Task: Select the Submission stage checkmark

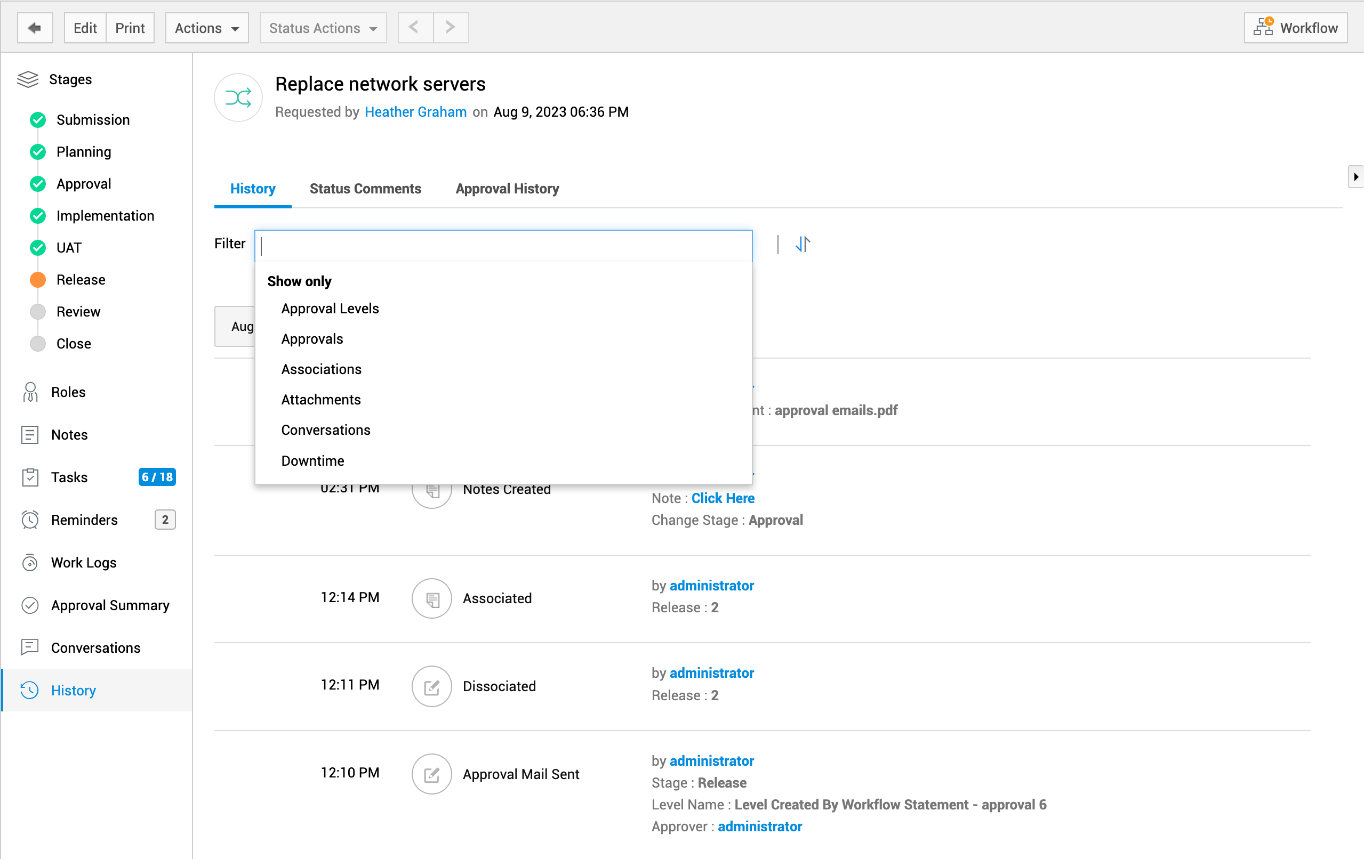Action: 38,120
